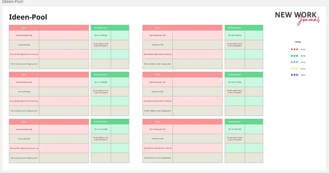329x173 pixels.
Task: Select the Idee 5 table header
Action: (x=158, y=75)
